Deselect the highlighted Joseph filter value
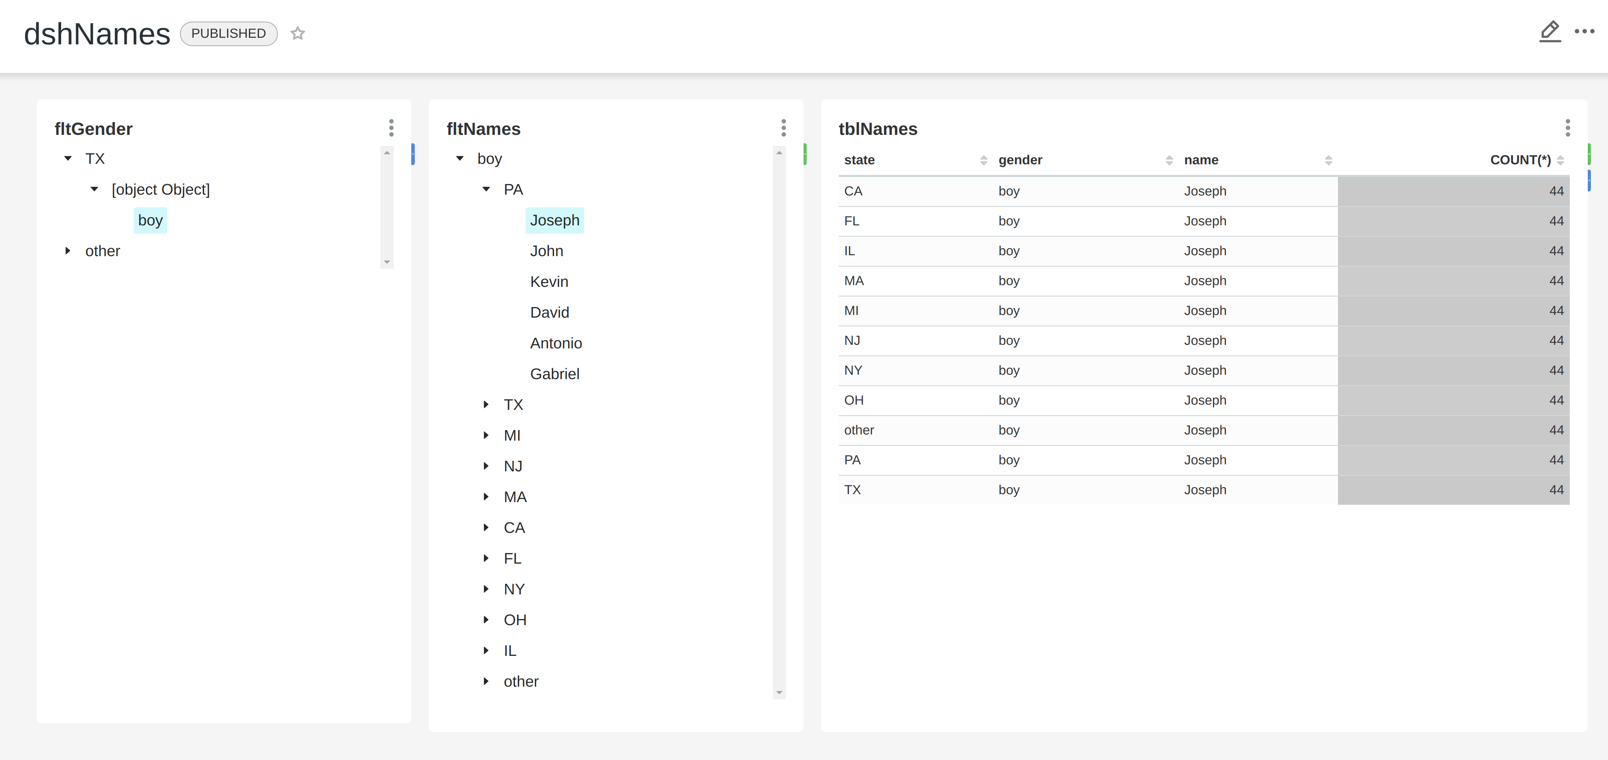The width and height of the screenshot is (1608, 760). [554, 220]
